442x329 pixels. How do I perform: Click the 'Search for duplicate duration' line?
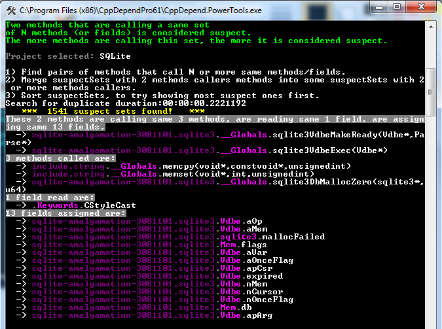coord(126,103)
